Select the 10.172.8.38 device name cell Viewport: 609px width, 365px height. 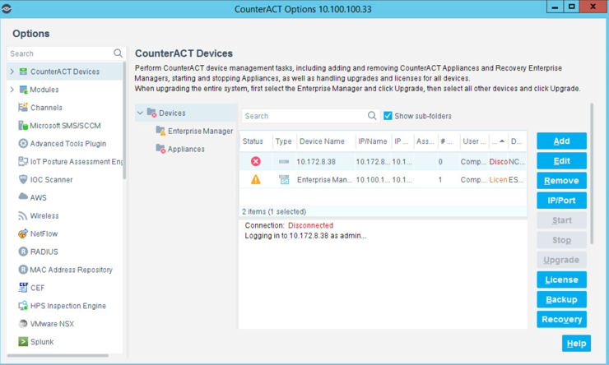click(316, 162)
